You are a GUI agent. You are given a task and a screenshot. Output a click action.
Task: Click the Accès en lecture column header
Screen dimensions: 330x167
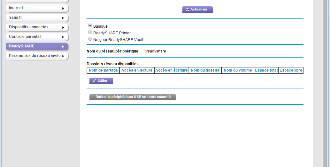137,70
